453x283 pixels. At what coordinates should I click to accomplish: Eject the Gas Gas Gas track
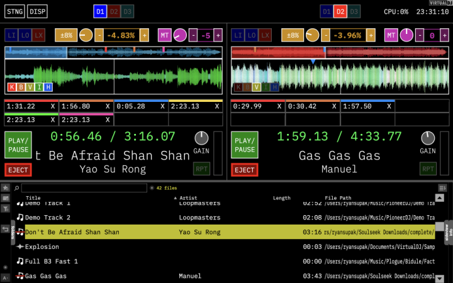pos(245,170)
